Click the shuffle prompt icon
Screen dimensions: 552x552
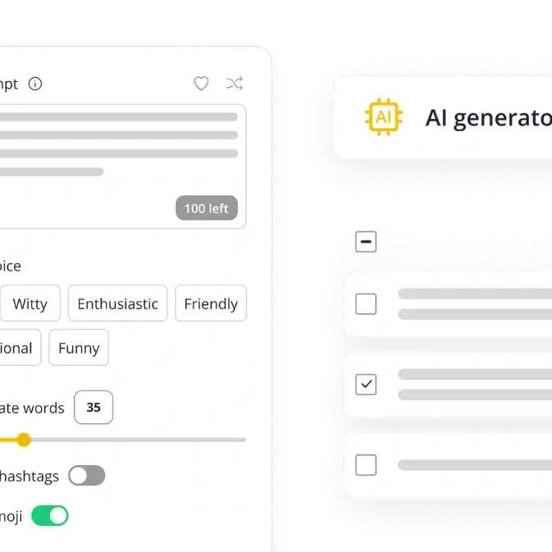pyautogui.click(x=235, y=84)
